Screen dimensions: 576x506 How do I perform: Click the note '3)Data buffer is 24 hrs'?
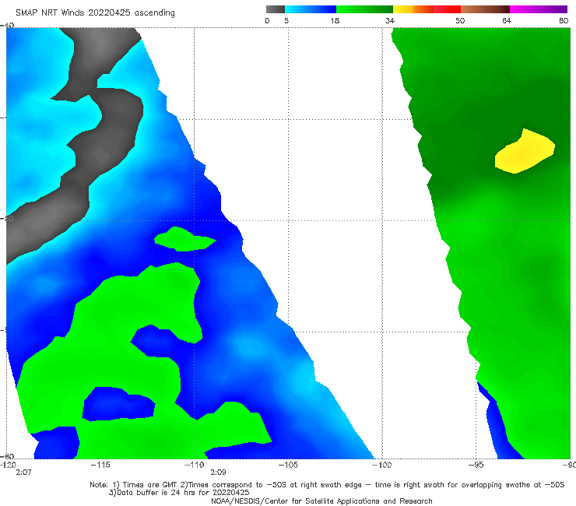coord(179,493)
